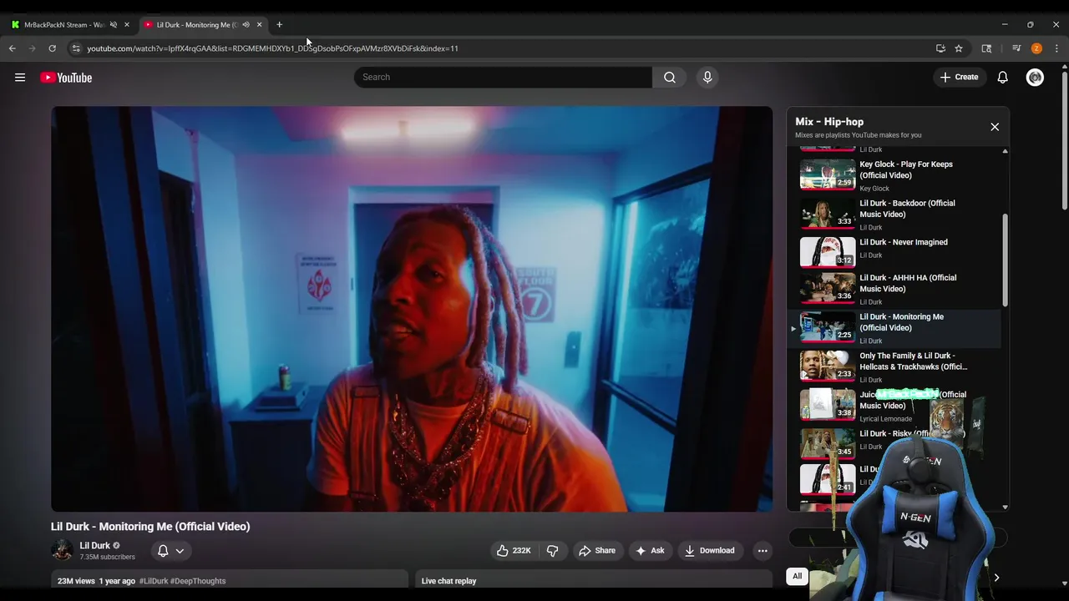The height and width of the screenshot is (601, 1069).
Task: Unmute the MrBackPackN tab audio icon
Action: coord(114,25)
